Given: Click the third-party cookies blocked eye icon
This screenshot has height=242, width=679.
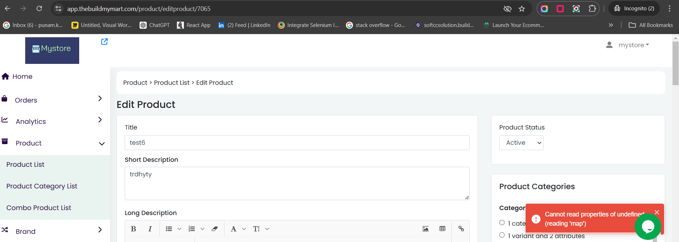Looking at the screenshot, I should (x=507, y=9).
